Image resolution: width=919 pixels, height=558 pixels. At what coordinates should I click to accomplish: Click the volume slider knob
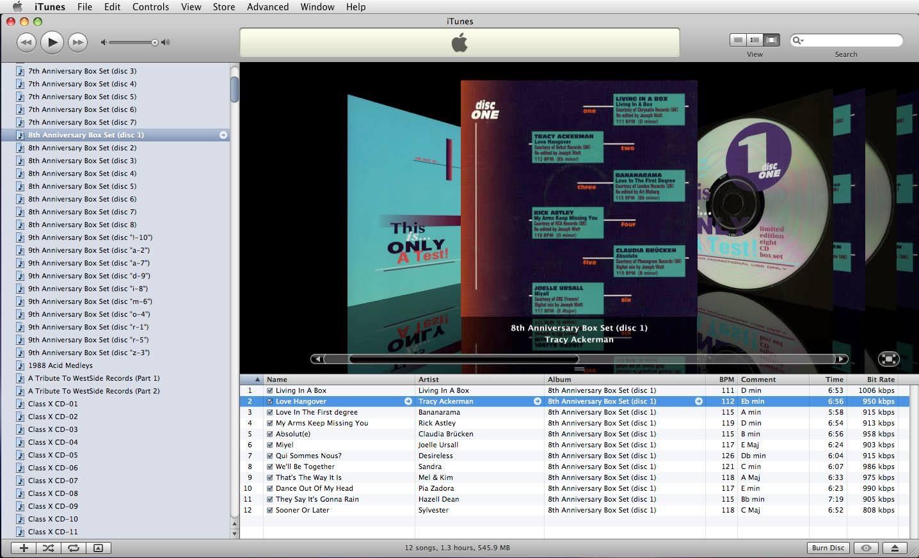pos(154,43)
